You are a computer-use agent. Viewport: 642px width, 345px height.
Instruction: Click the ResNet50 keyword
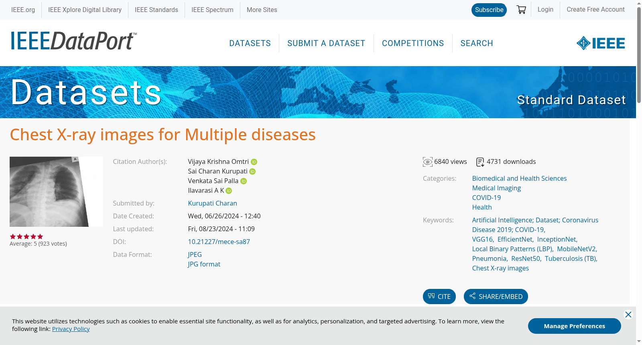click(x=526, y=259)
